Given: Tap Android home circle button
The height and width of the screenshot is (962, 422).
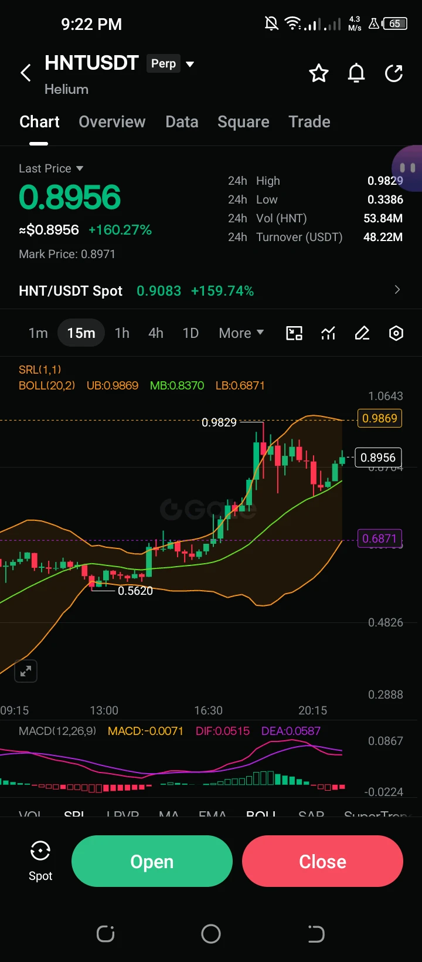Looking at the screenshot, I should click(x=211, y=934).
